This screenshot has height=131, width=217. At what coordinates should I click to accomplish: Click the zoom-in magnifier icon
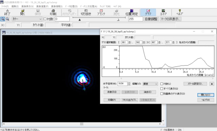point(3,19)
